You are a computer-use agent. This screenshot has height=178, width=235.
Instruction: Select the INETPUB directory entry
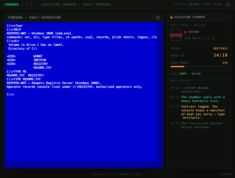[x=40, y=60]
